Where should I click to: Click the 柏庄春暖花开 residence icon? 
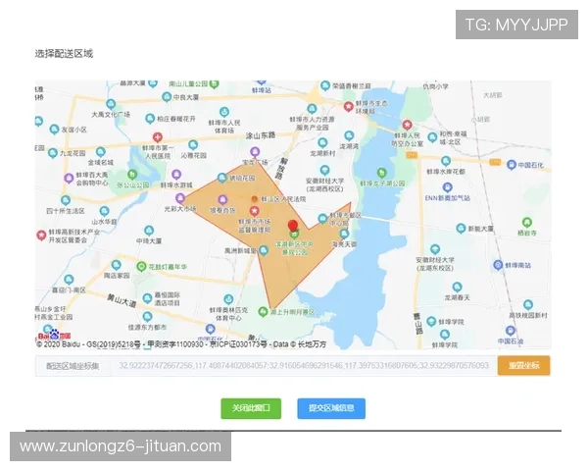(150, 119)
